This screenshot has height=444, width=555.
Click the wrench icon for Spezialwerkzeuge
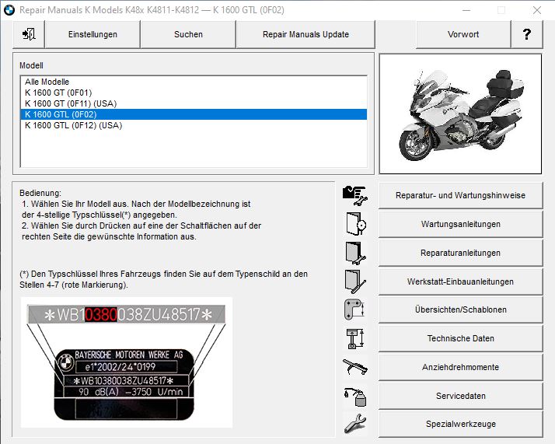[354, 425]
